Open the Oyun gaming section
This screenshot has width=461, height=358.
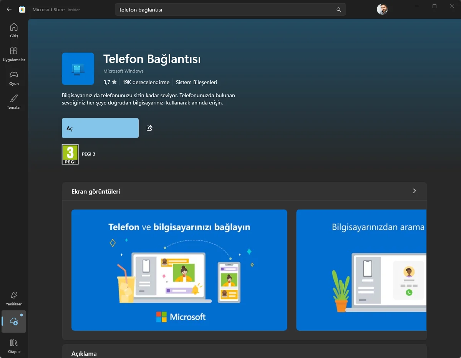tap(14, 78)
